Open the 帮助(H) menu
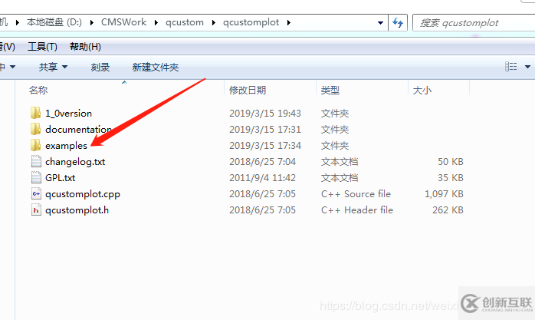 (85, 47)
